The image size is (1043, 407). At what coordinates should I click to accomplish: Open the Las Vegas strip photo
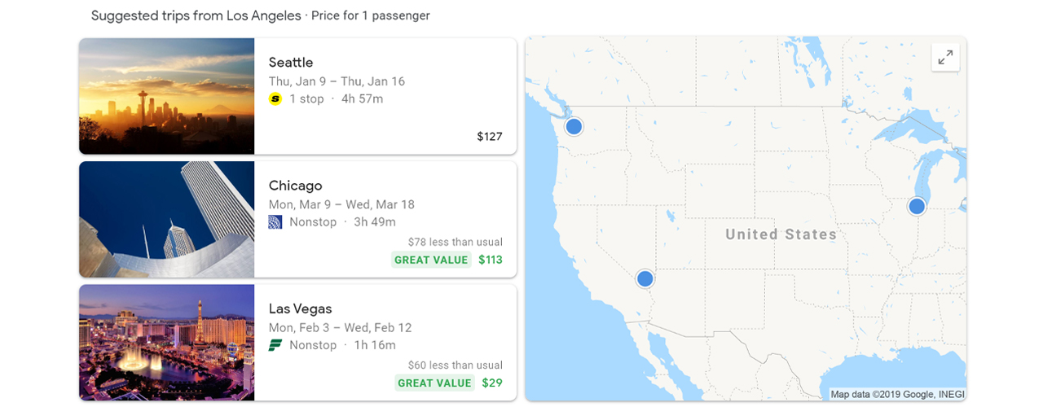coord(167,342)
